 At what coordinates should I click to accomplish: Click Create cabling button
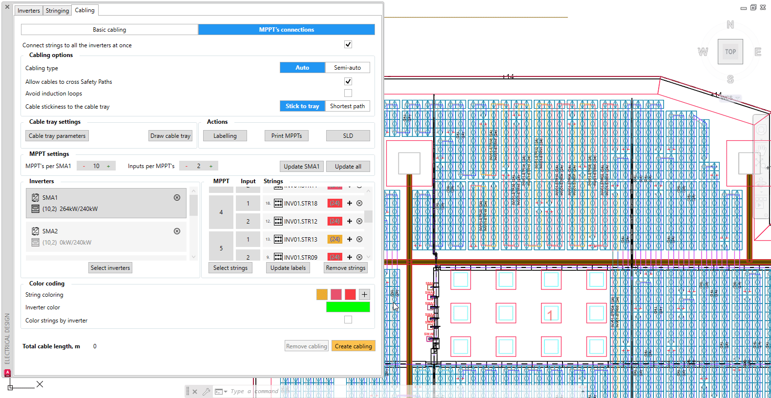click(354, 346)
